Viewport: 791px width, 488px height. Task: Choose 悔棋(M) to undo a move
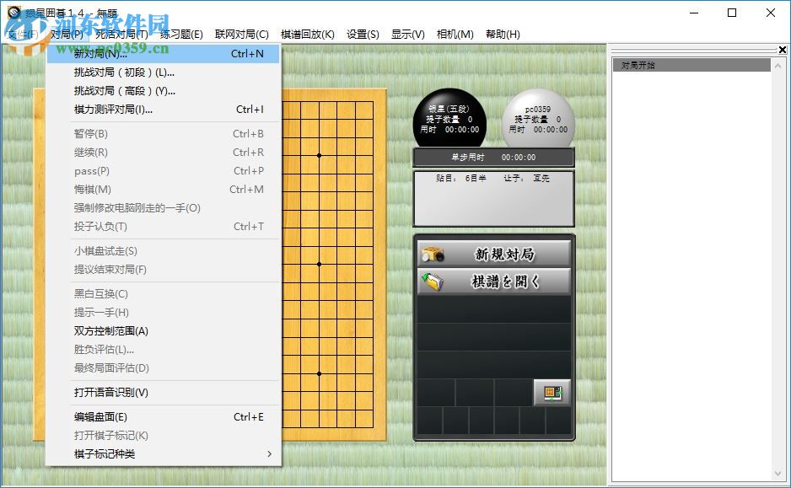click(x=93, y=190)
